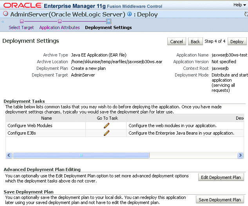Open the Help dropdown menu
The image size is (248, 206).
point(240,5)
